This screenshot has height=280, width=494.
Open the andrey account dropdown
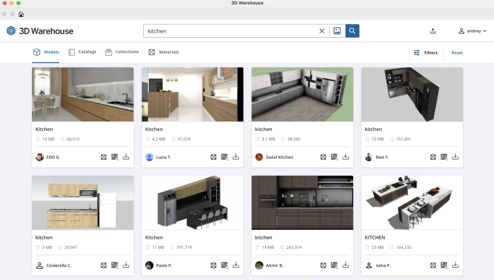click(x=472, y=31)
